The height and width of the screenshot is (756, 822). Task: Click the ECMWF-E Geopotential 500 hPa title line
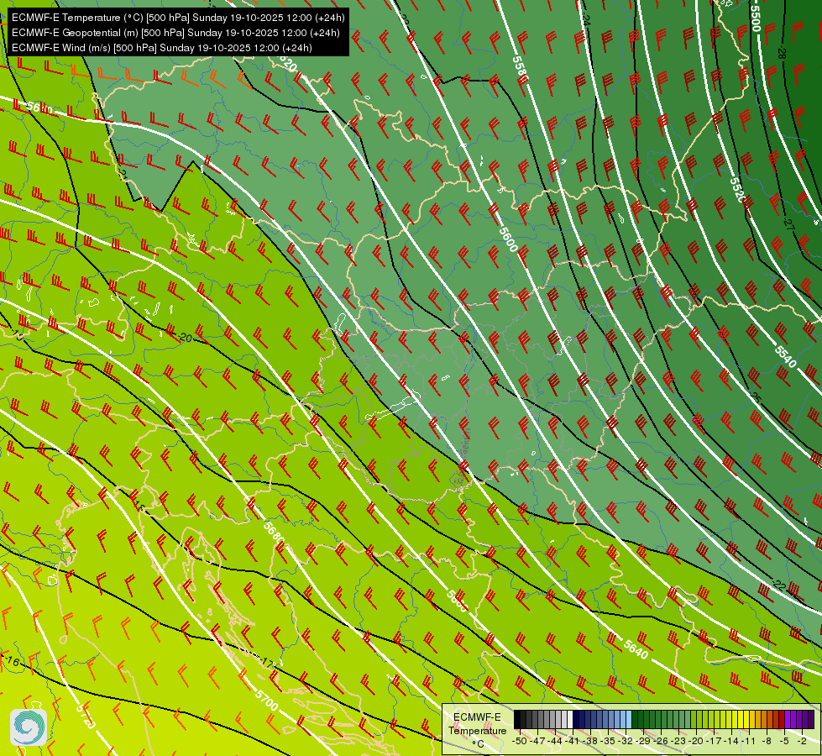(175, 33)
